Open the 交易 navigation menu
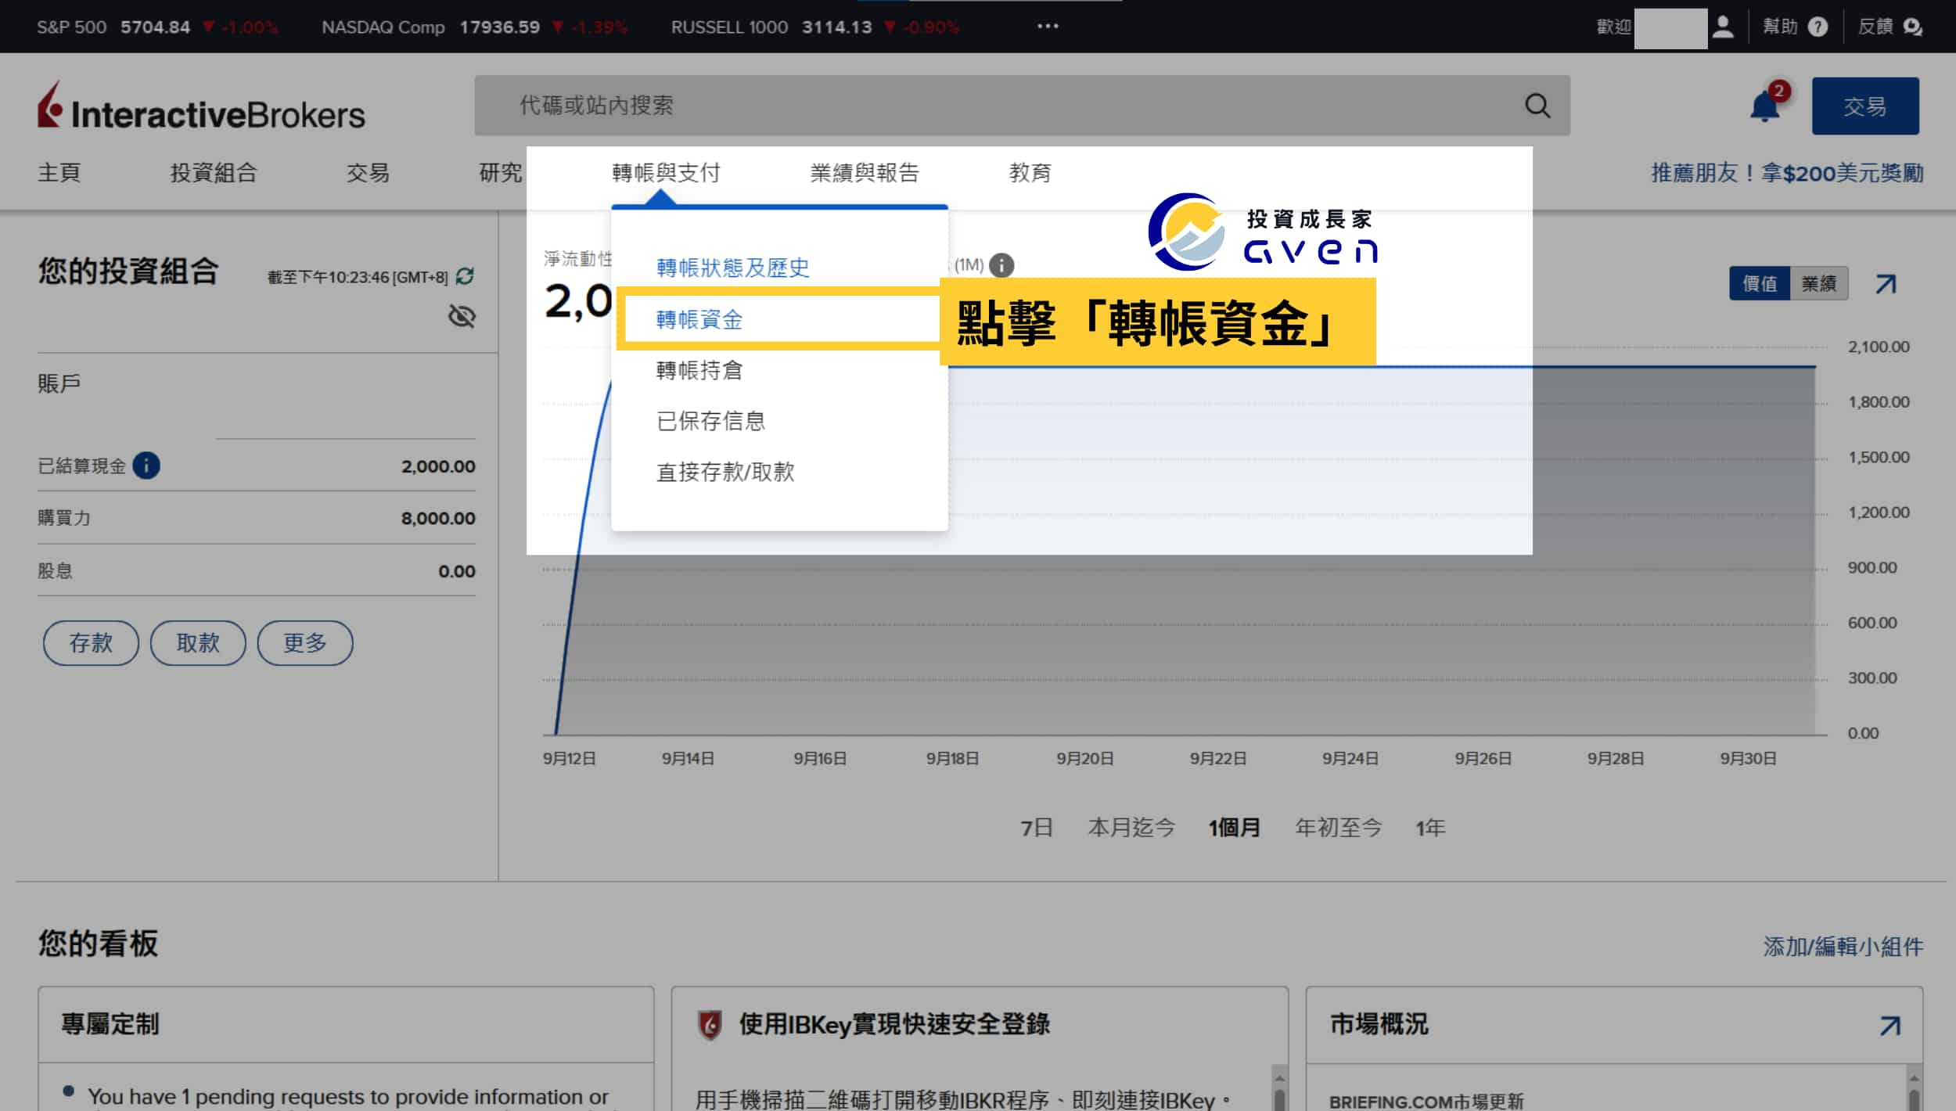The height and width of the screenshot is (1111, 1956). [x=368, y=172]
